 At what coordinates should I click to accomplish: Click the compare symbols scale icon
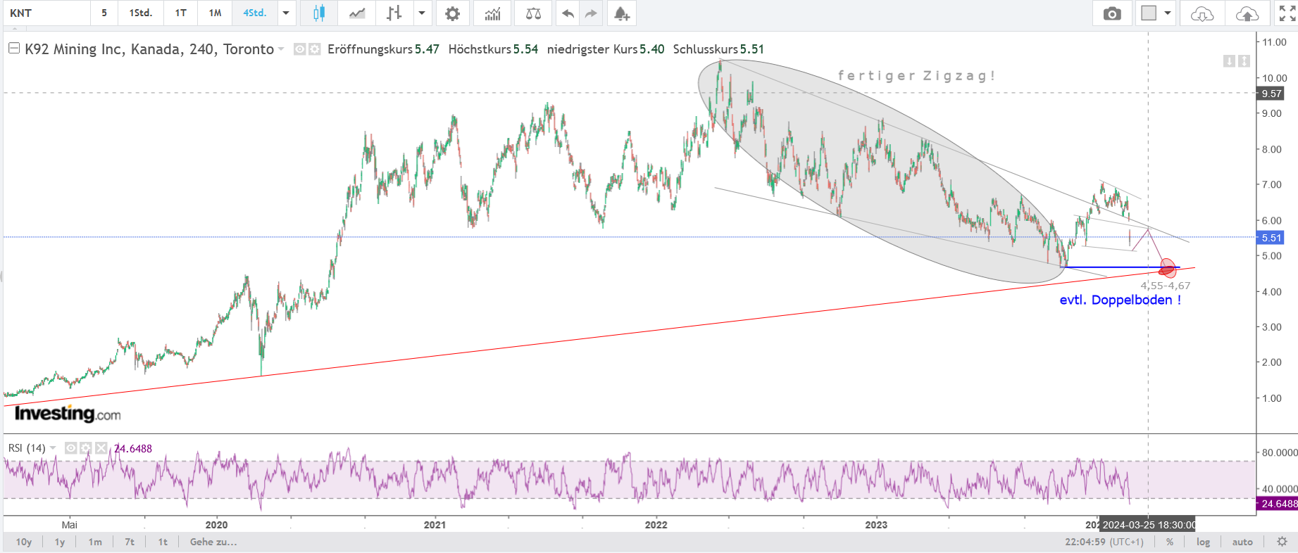tap(533, 13)
